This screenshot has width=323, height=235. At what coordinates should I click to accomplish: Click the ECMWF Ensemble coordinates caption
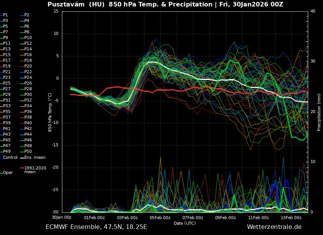click(96, 227)
